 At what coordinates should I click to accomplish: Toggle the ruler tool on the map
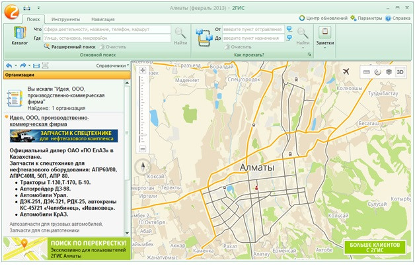366,71
